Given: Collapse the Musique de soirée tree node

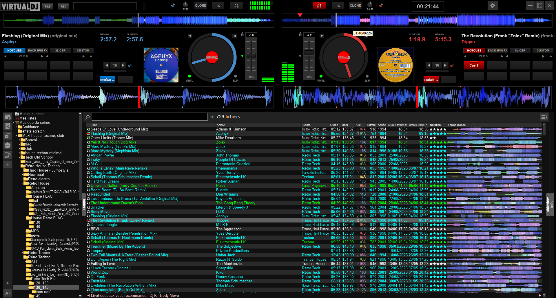Looking at the screenshot, I should [x=14, y=123].
